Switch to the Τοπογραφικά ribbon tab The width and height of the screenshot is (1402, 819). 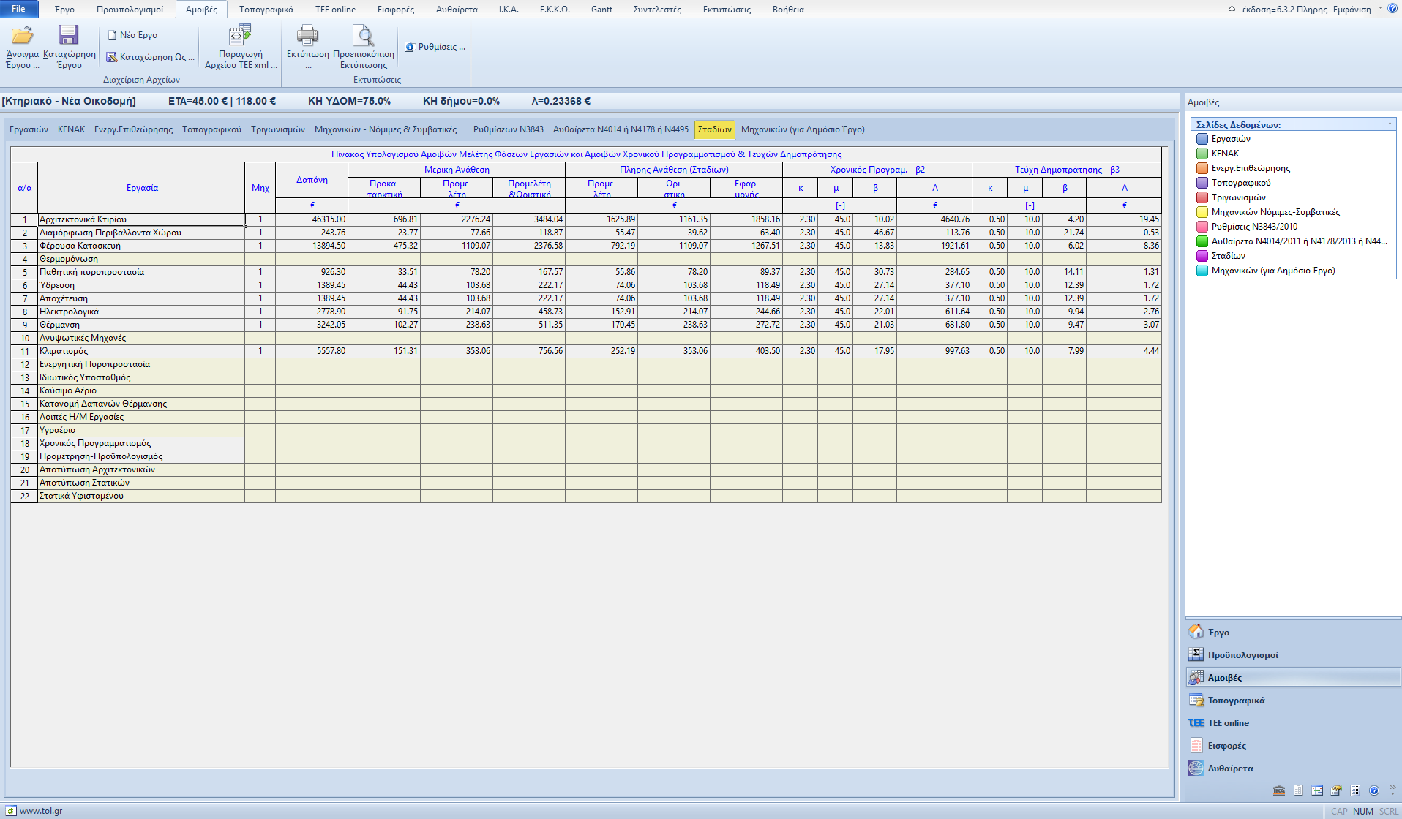coord(266,10)
